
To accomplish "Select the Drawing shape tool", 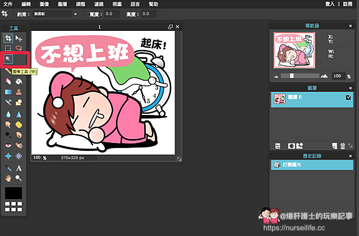I will (19, 102).
